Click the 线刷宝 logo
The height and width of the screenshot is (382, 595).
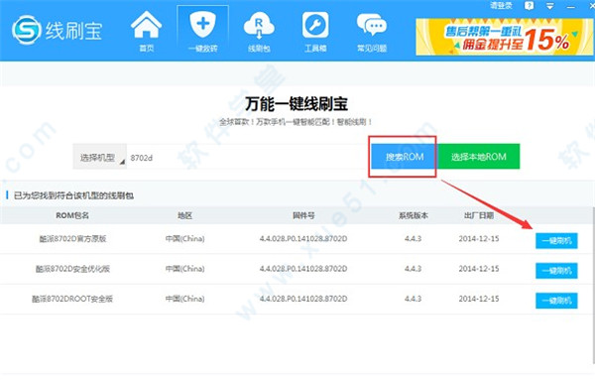(57, 30)
